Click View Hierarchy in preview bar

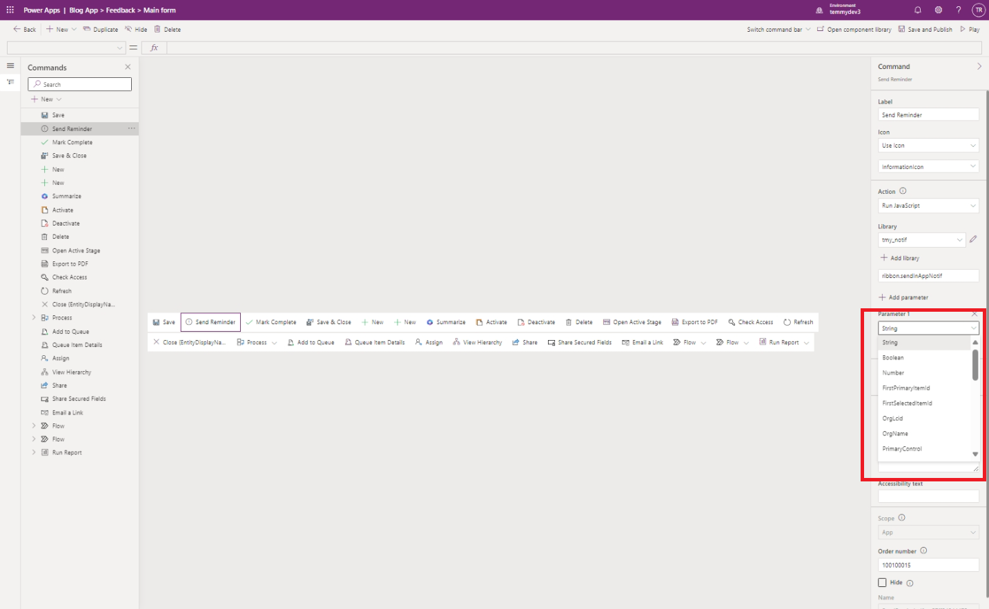[x=477, y=342]
